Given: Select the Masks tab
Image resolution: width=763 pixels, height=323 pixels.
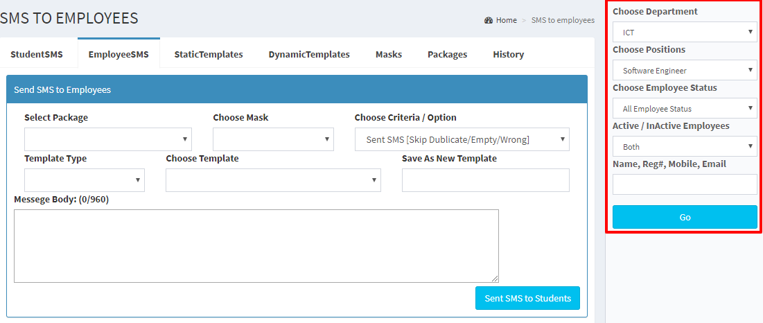Looking at the screenshot, I should coord(389,55).
